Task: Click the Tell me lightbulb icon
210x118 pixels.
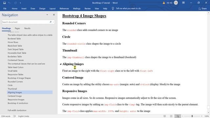Action: pyautogui.click(x=113, y=9)
